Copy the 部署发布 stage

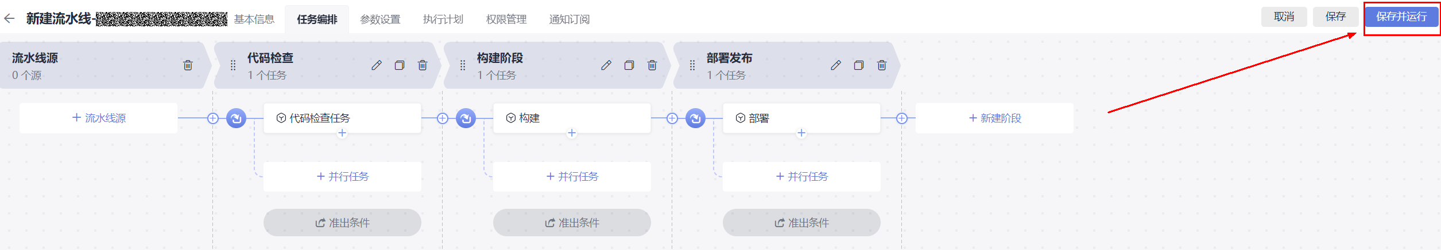tap(859, 65)
